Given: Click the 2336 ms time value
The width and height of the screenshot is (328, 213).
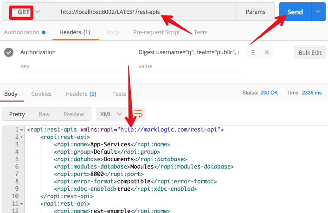Looking at the screenshot, I should coord(311,93).
